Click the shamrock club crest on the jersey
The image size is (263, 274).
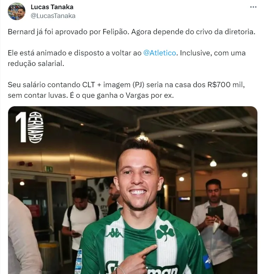pyautogui.click(x=165, y=232)
